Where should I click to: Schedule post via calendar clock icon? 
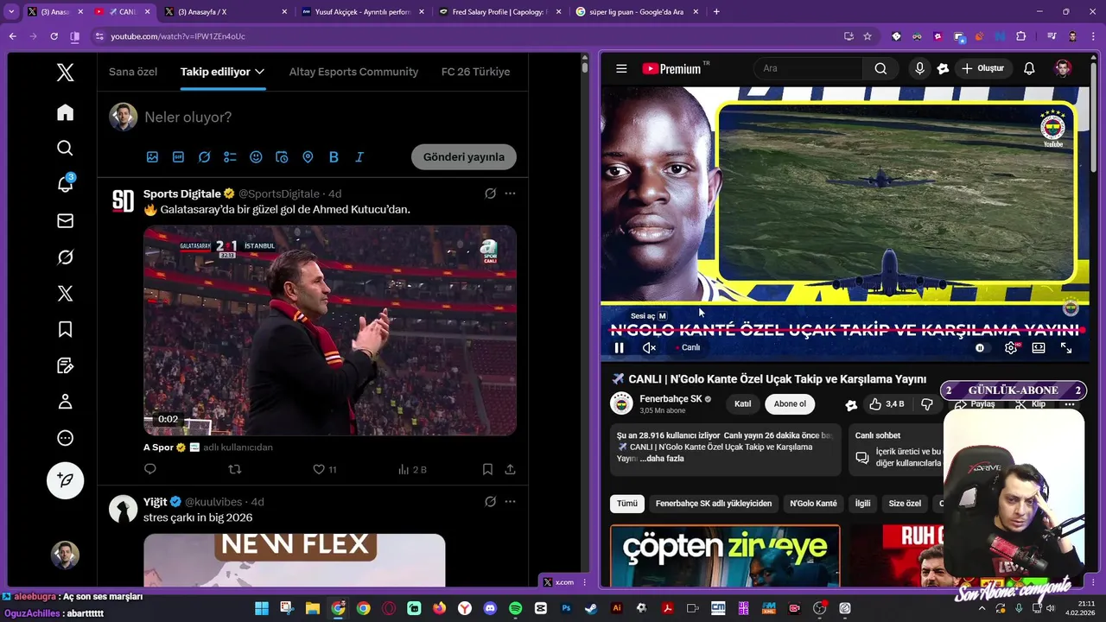(x=282, y=157)
